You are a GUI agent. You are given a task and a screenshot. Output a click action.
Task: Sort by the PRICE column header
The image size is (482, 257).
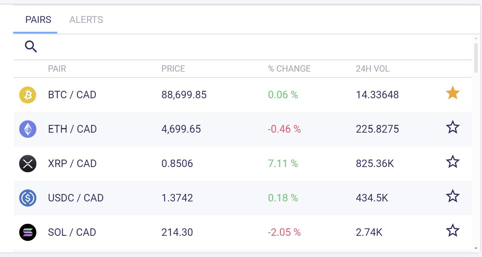coord(173,69)
